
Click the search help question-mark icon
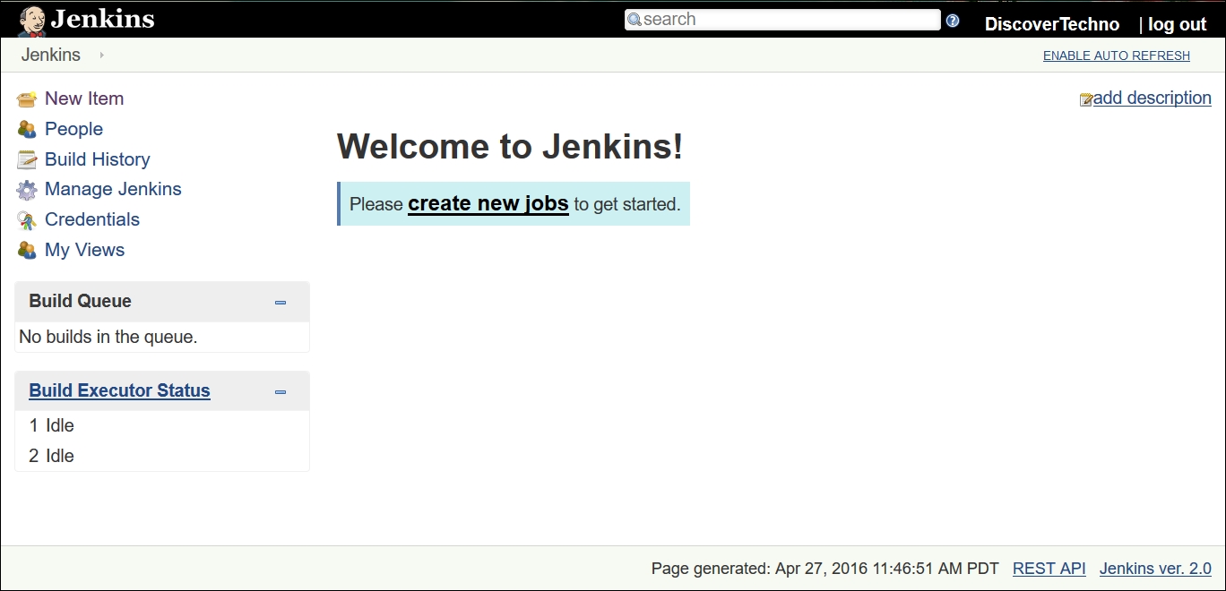(953, 21)
